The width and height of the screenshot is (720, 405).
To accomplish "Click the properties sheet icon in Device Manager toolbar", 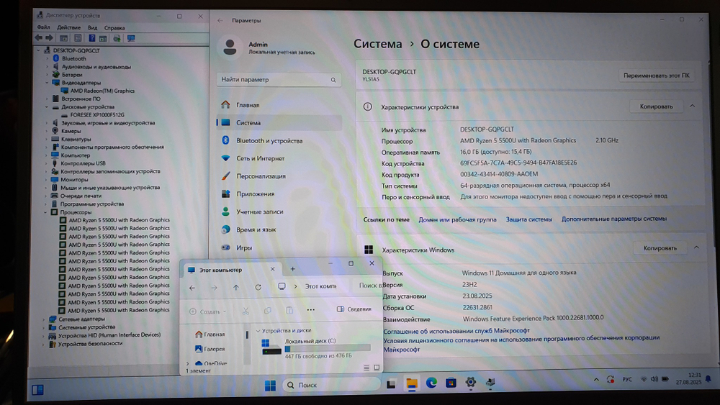I will 78,38.
